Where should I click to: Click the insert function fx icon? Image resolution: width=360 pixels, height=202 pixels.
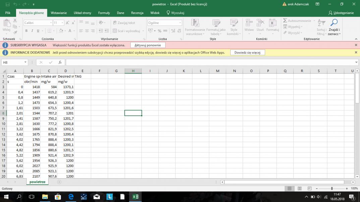coord(60,63)
